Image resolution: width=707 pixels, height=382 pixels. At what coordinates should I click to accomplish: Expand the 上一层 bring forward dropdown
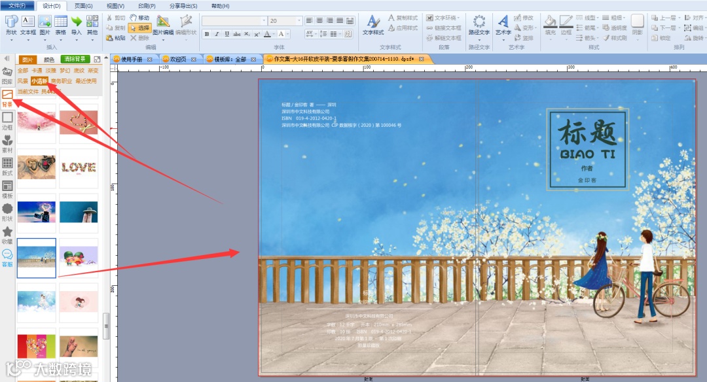click(679, 18)
